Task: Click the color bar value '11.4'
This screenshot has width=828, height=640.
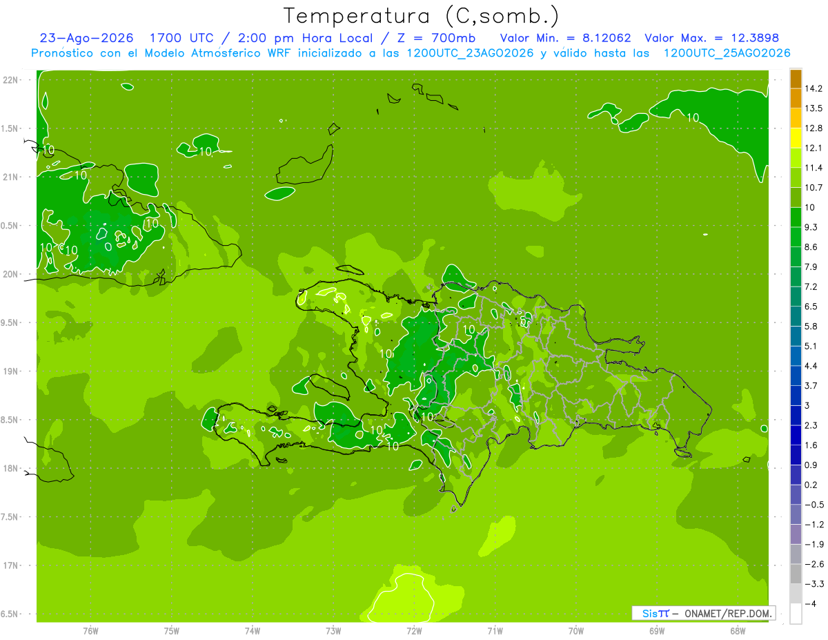Action: [814, 168]
